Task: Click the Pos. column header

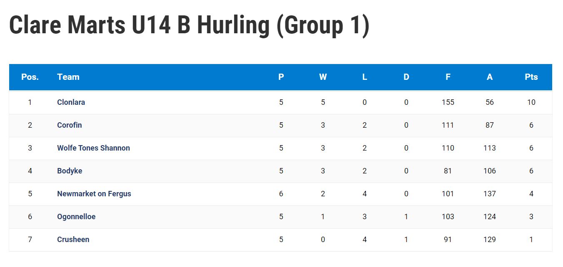Action: (x=30, y=77)
